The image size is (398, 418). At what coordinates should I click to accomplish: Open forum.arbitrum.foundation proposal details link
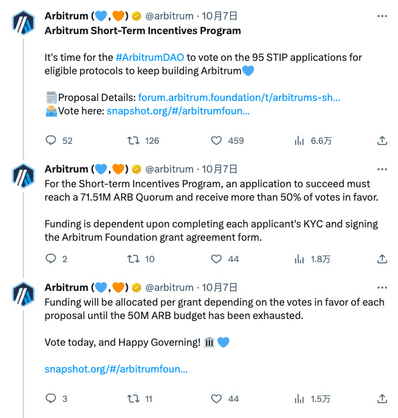click(239, 98)
